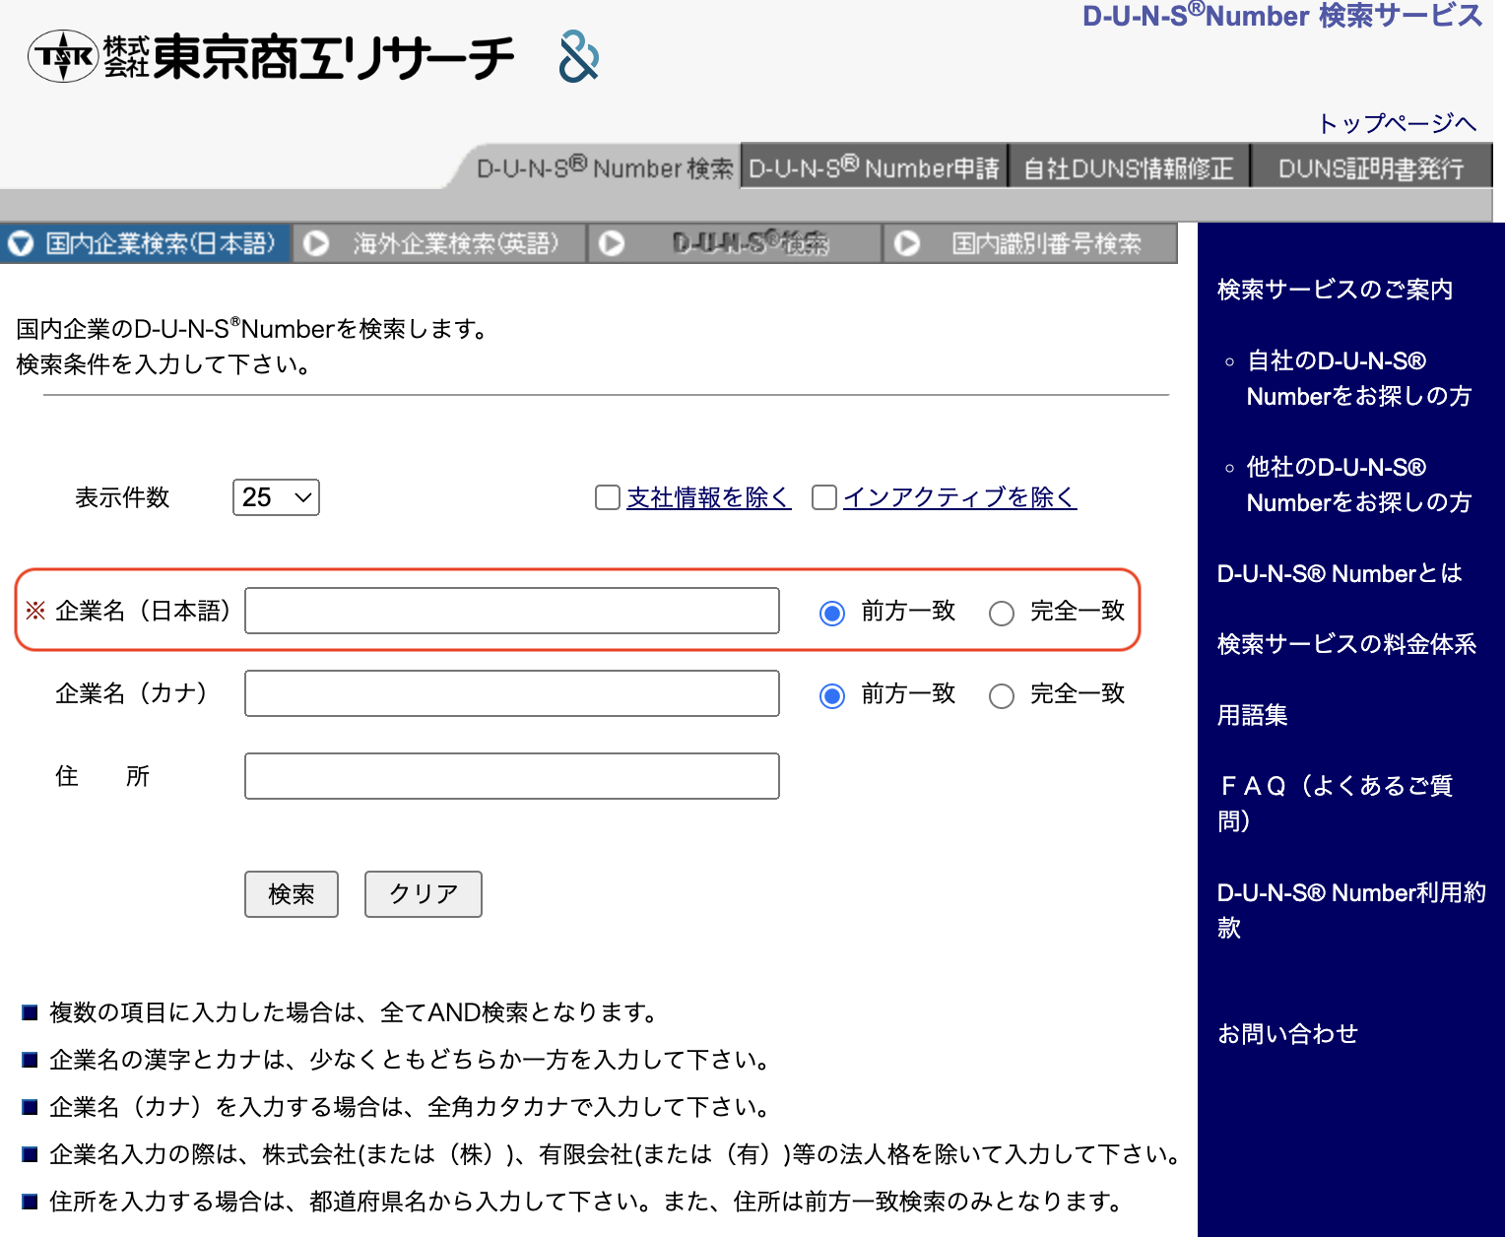
Task: Select the D-U-N-S検索 sub-tab
Action: [735, 243]
